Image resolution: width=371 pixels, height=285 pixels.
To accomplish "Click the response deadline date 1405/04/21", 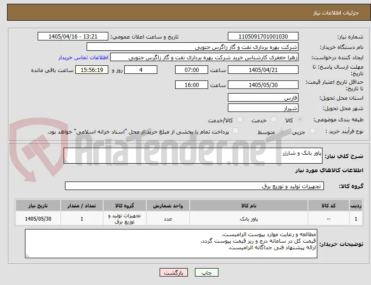I will [263, 70].
